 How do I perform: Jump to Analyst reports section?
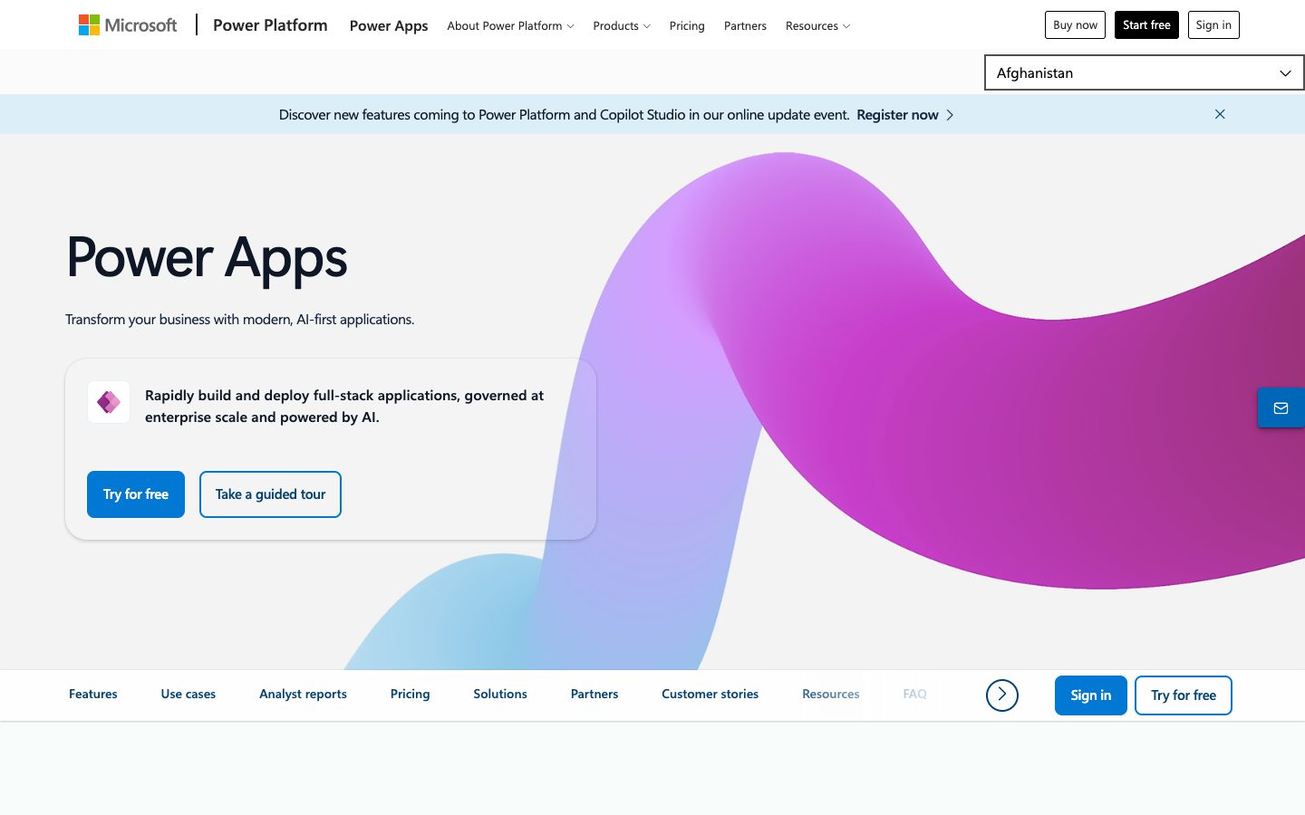pos(303,695)
